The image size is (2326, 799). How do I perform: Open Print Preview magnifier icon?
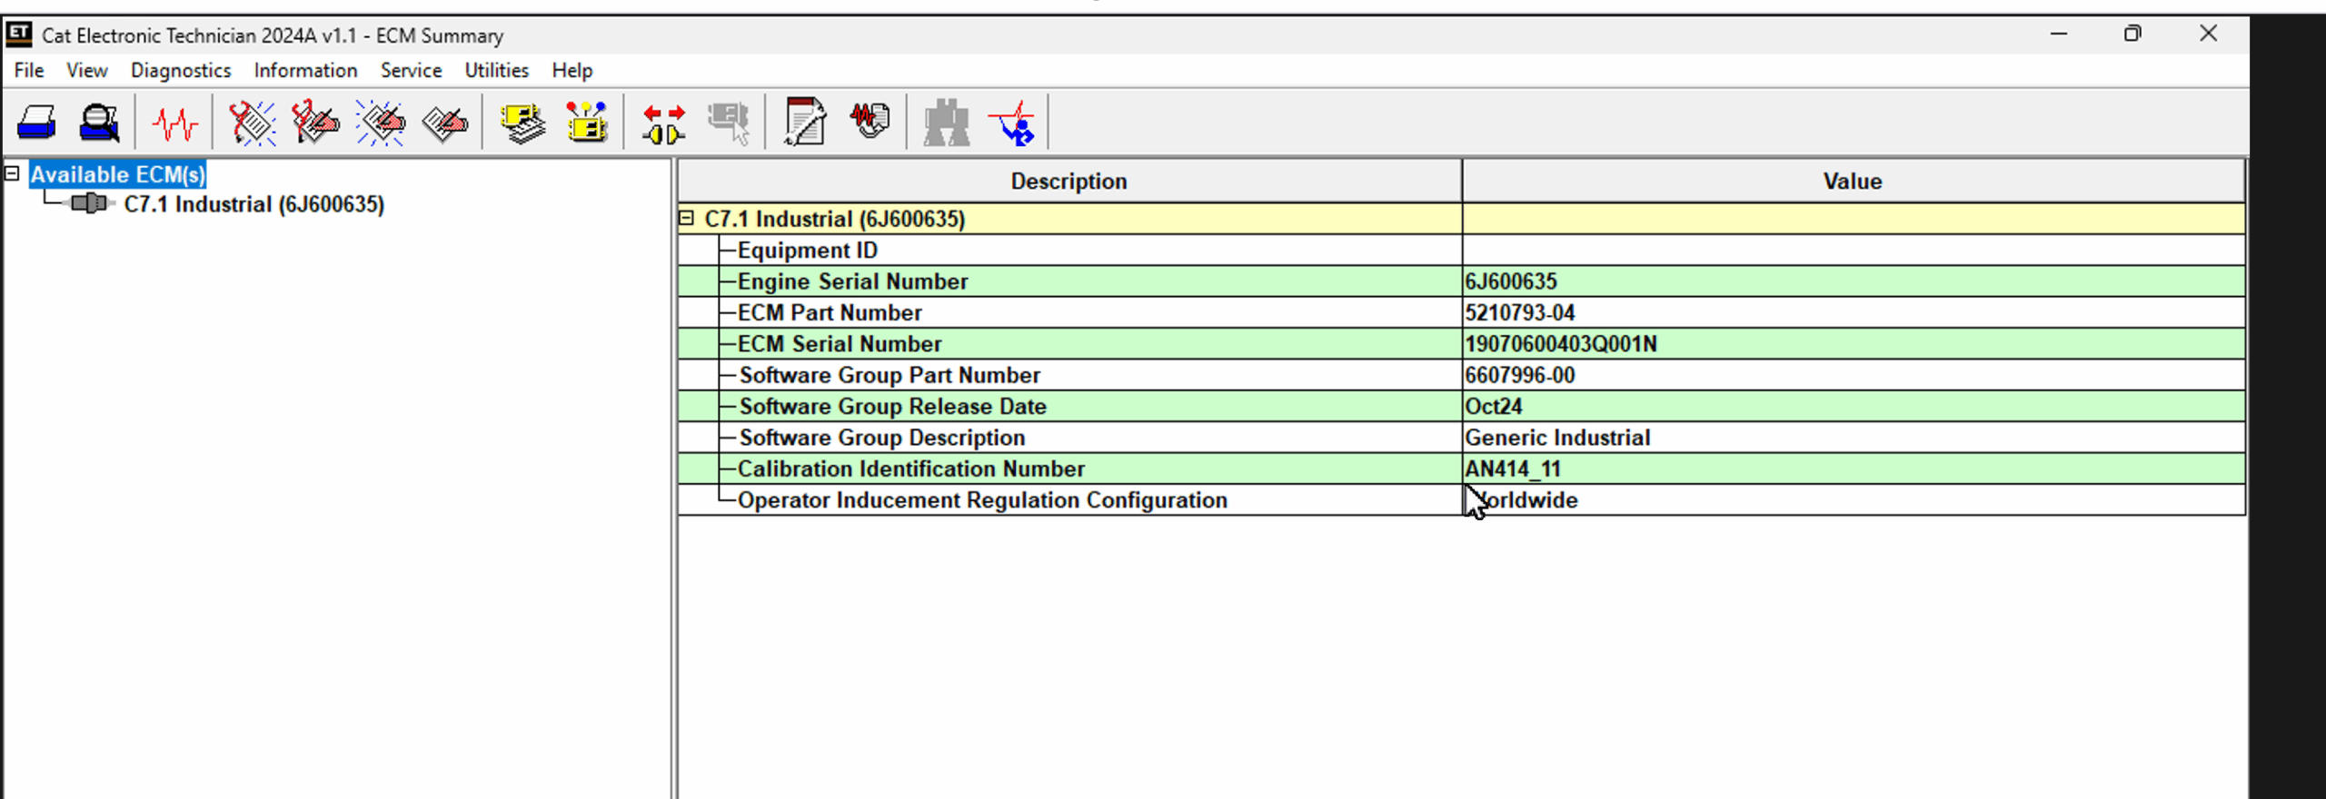click(99, 123)
